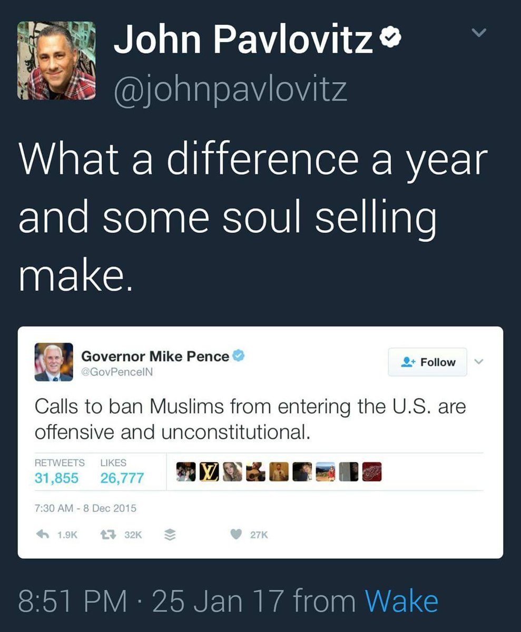The image size is (521, 632).
Task: Open the @johnpavlovitz handle link
Action: pos(230,90)
